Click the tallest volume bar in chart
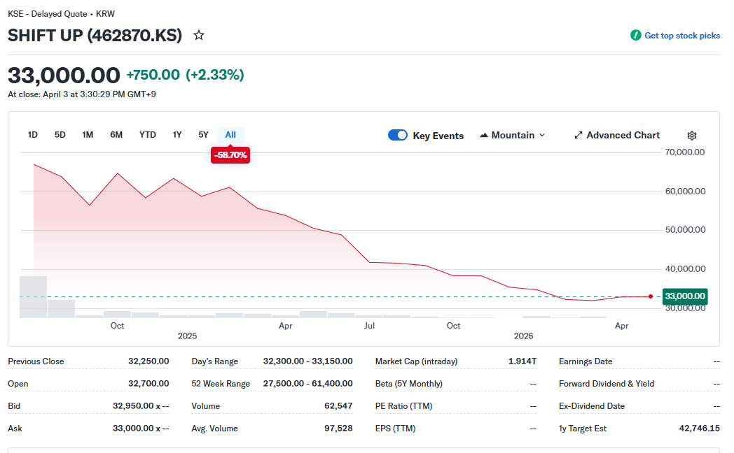This screenshot has width=734, height=453. coord(33,297)
